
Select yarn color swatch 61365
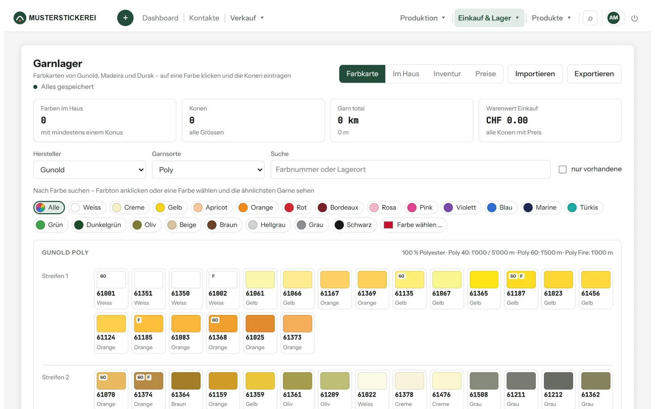pos(484,289)
